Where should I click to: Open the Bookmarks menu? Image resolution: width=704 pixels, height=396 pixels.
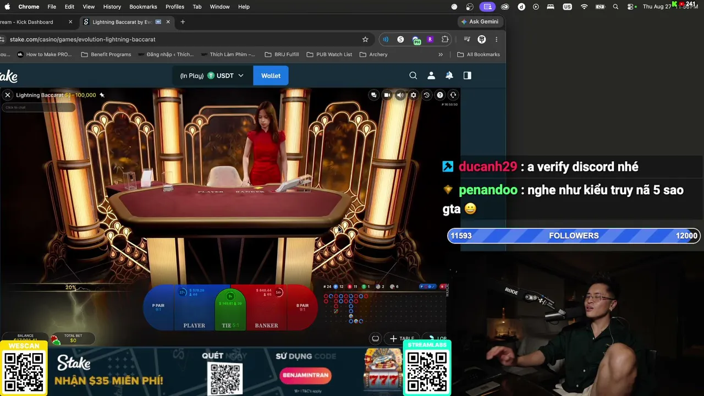tap(143, 7)
